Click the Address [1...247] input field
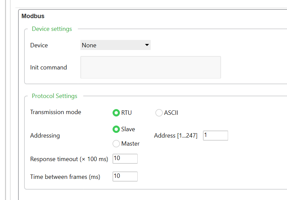 click(x=215, y=136)
